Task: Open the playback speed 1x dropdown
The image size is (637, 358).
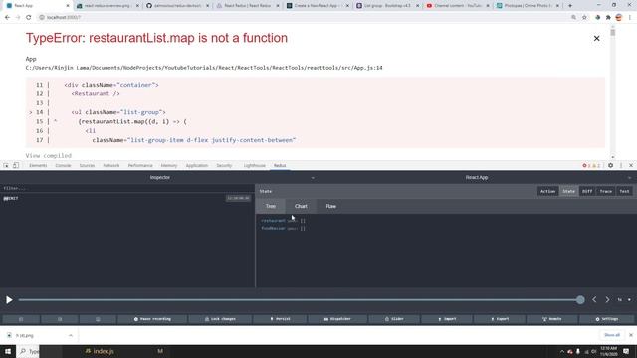Action: pos(624,300)
